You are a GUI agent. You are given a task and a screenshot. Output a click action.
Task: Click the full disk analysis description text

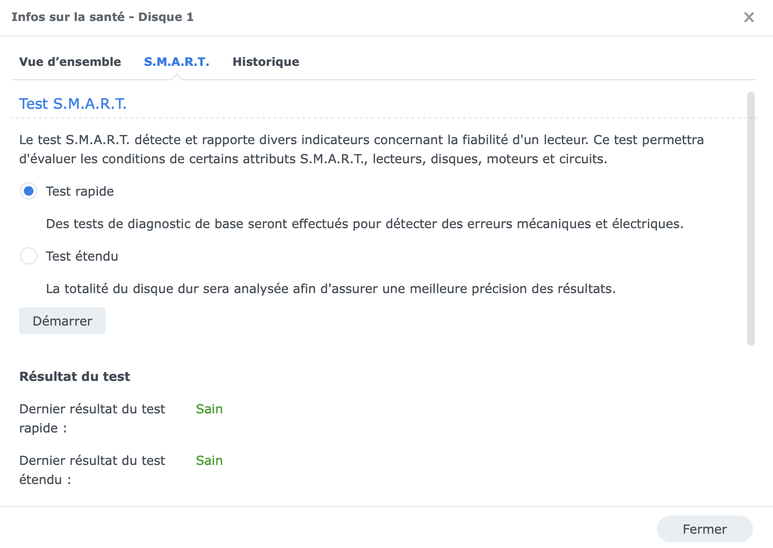tap(331, 289)
